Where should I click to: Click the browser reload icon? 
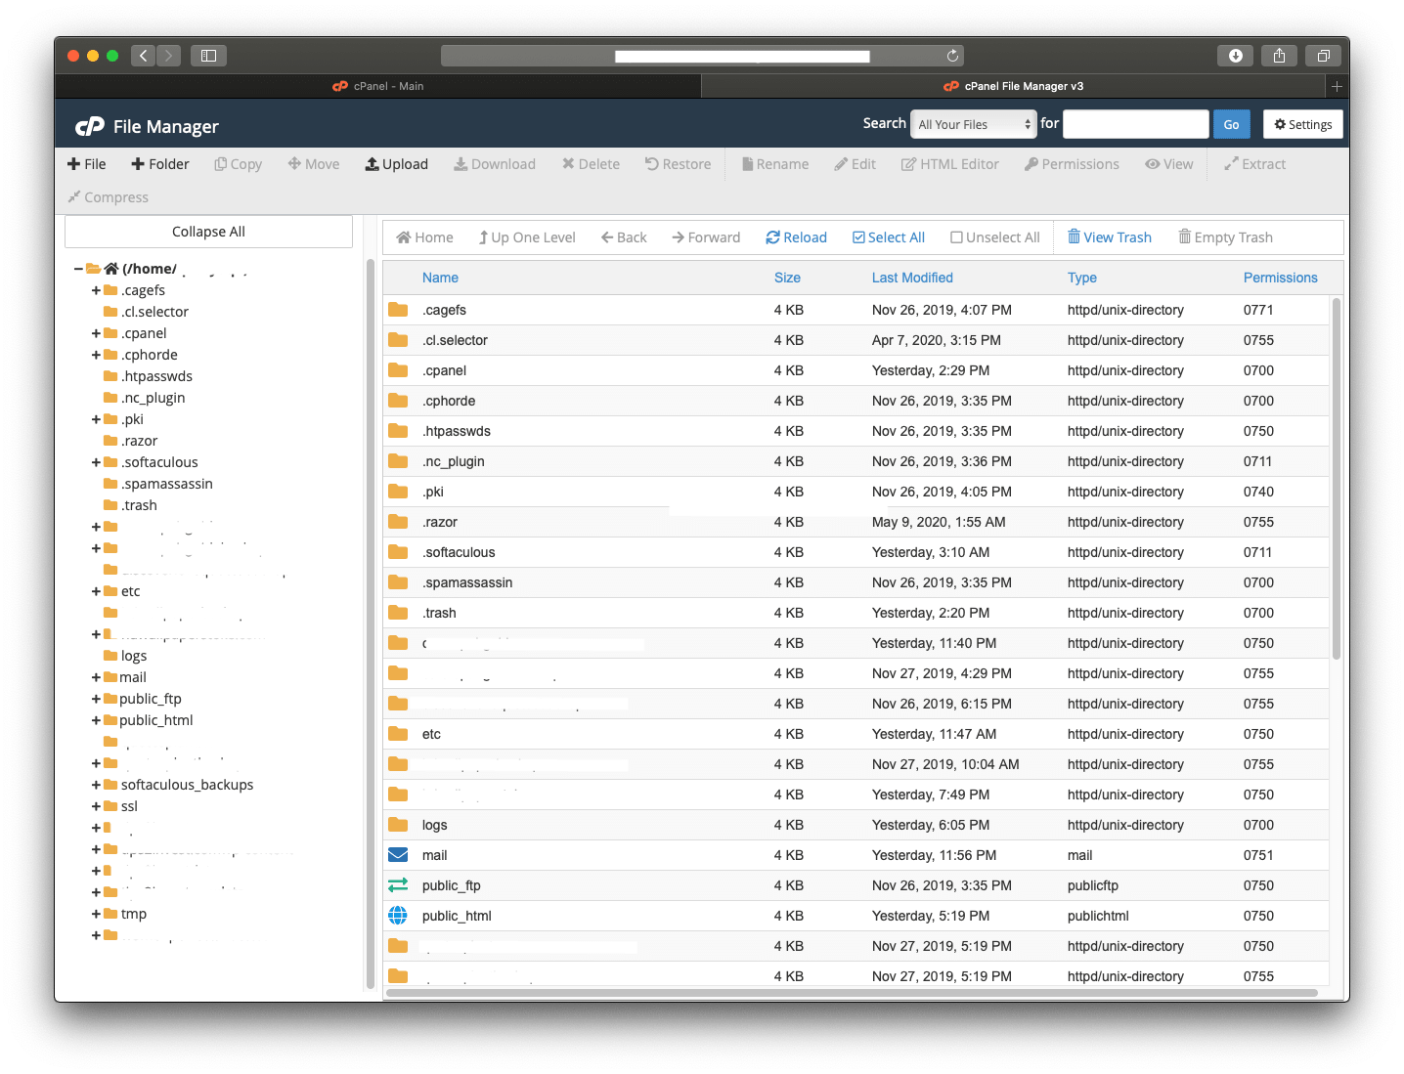[x=952, y=56]
